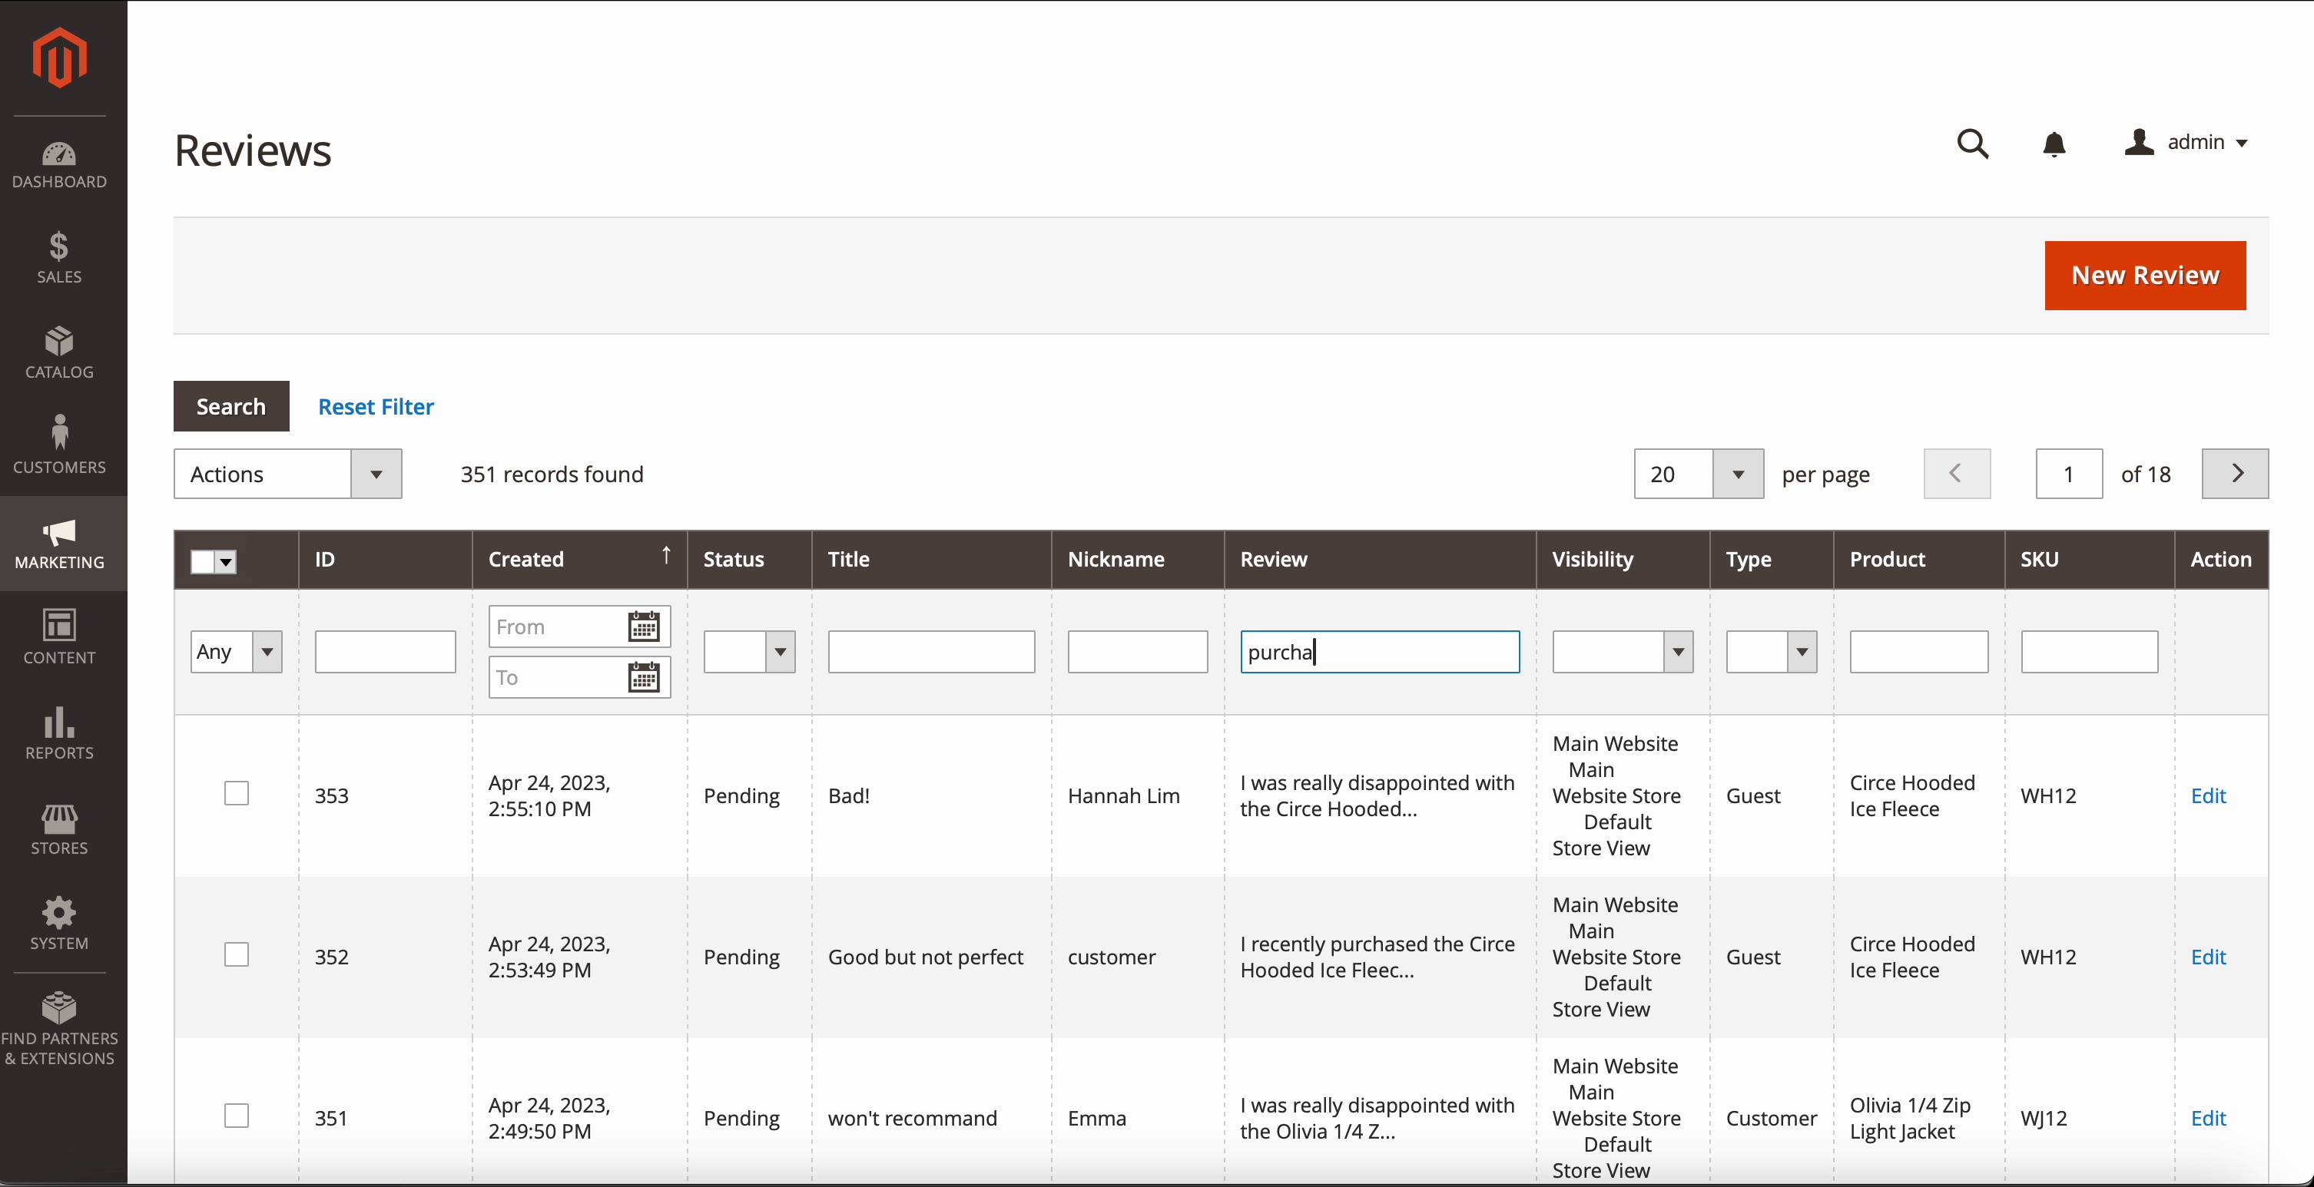2314x1187 pixels.
Task: Select checkbox for review 353
Action: click(237, 794)
